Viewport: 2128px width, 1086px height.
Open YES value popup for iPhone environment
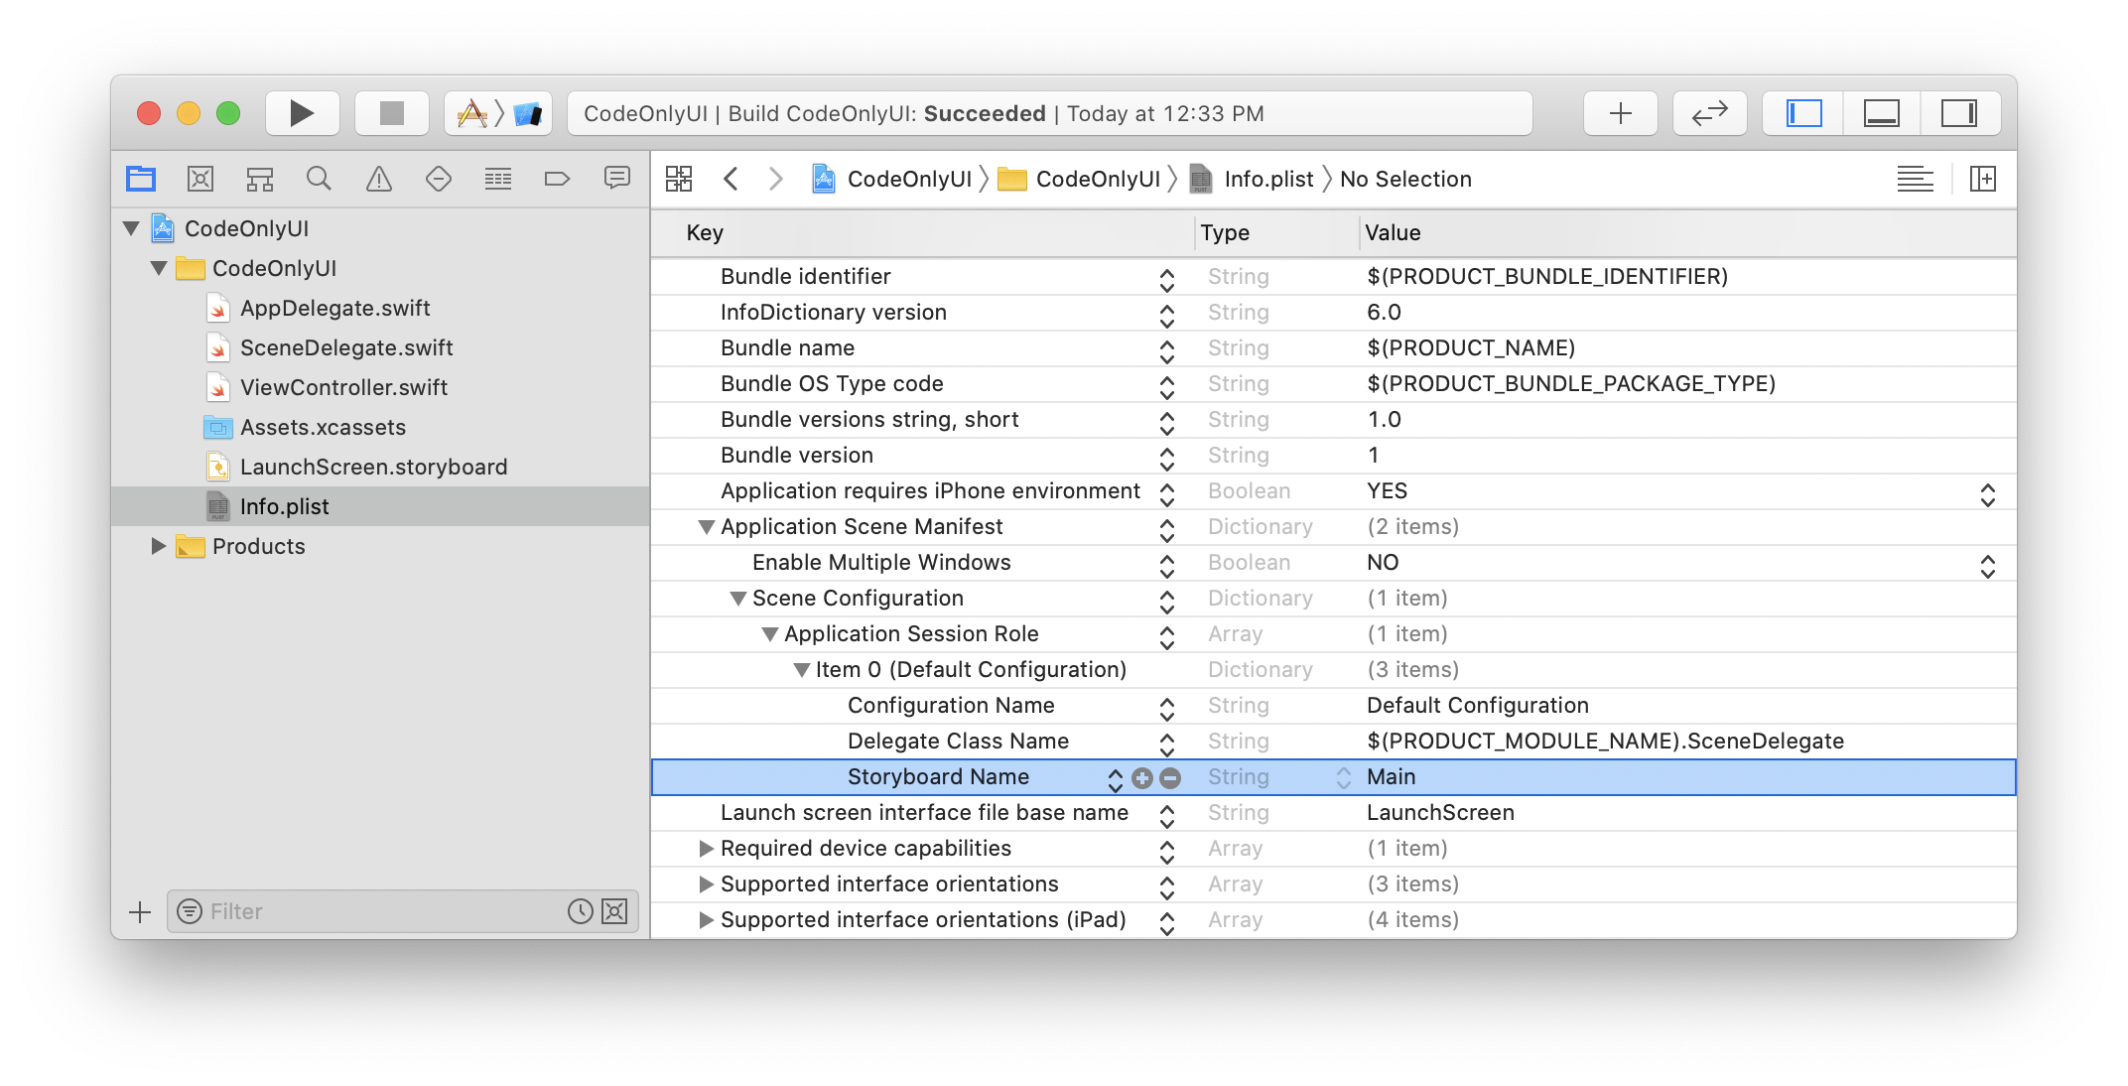click(x=1988, y=493)
